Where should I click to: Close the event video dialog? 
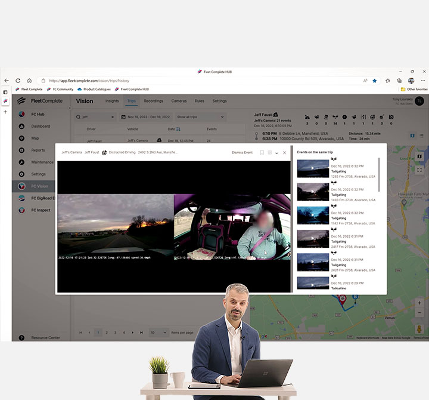[285, 153]
